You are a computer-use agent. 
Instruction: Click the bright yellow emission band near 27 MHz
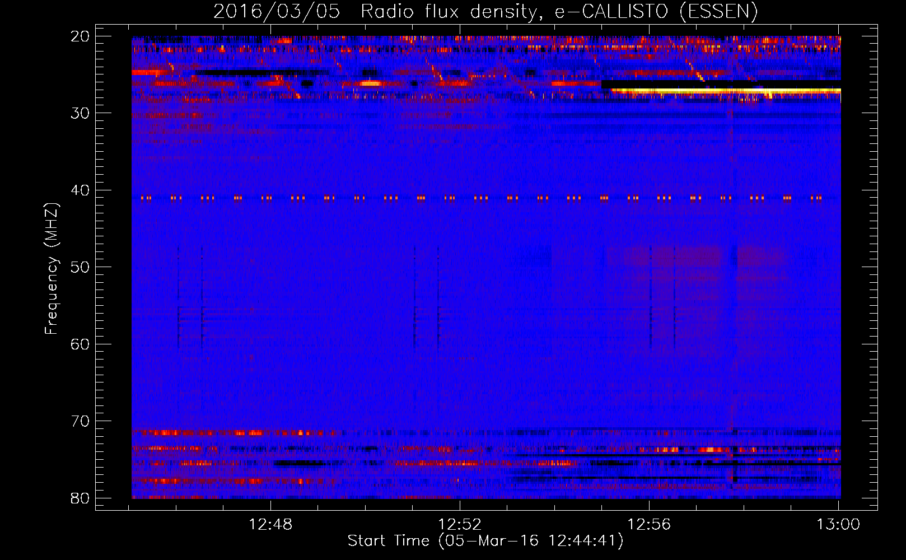pyautogui.click(x=726, y=91)
